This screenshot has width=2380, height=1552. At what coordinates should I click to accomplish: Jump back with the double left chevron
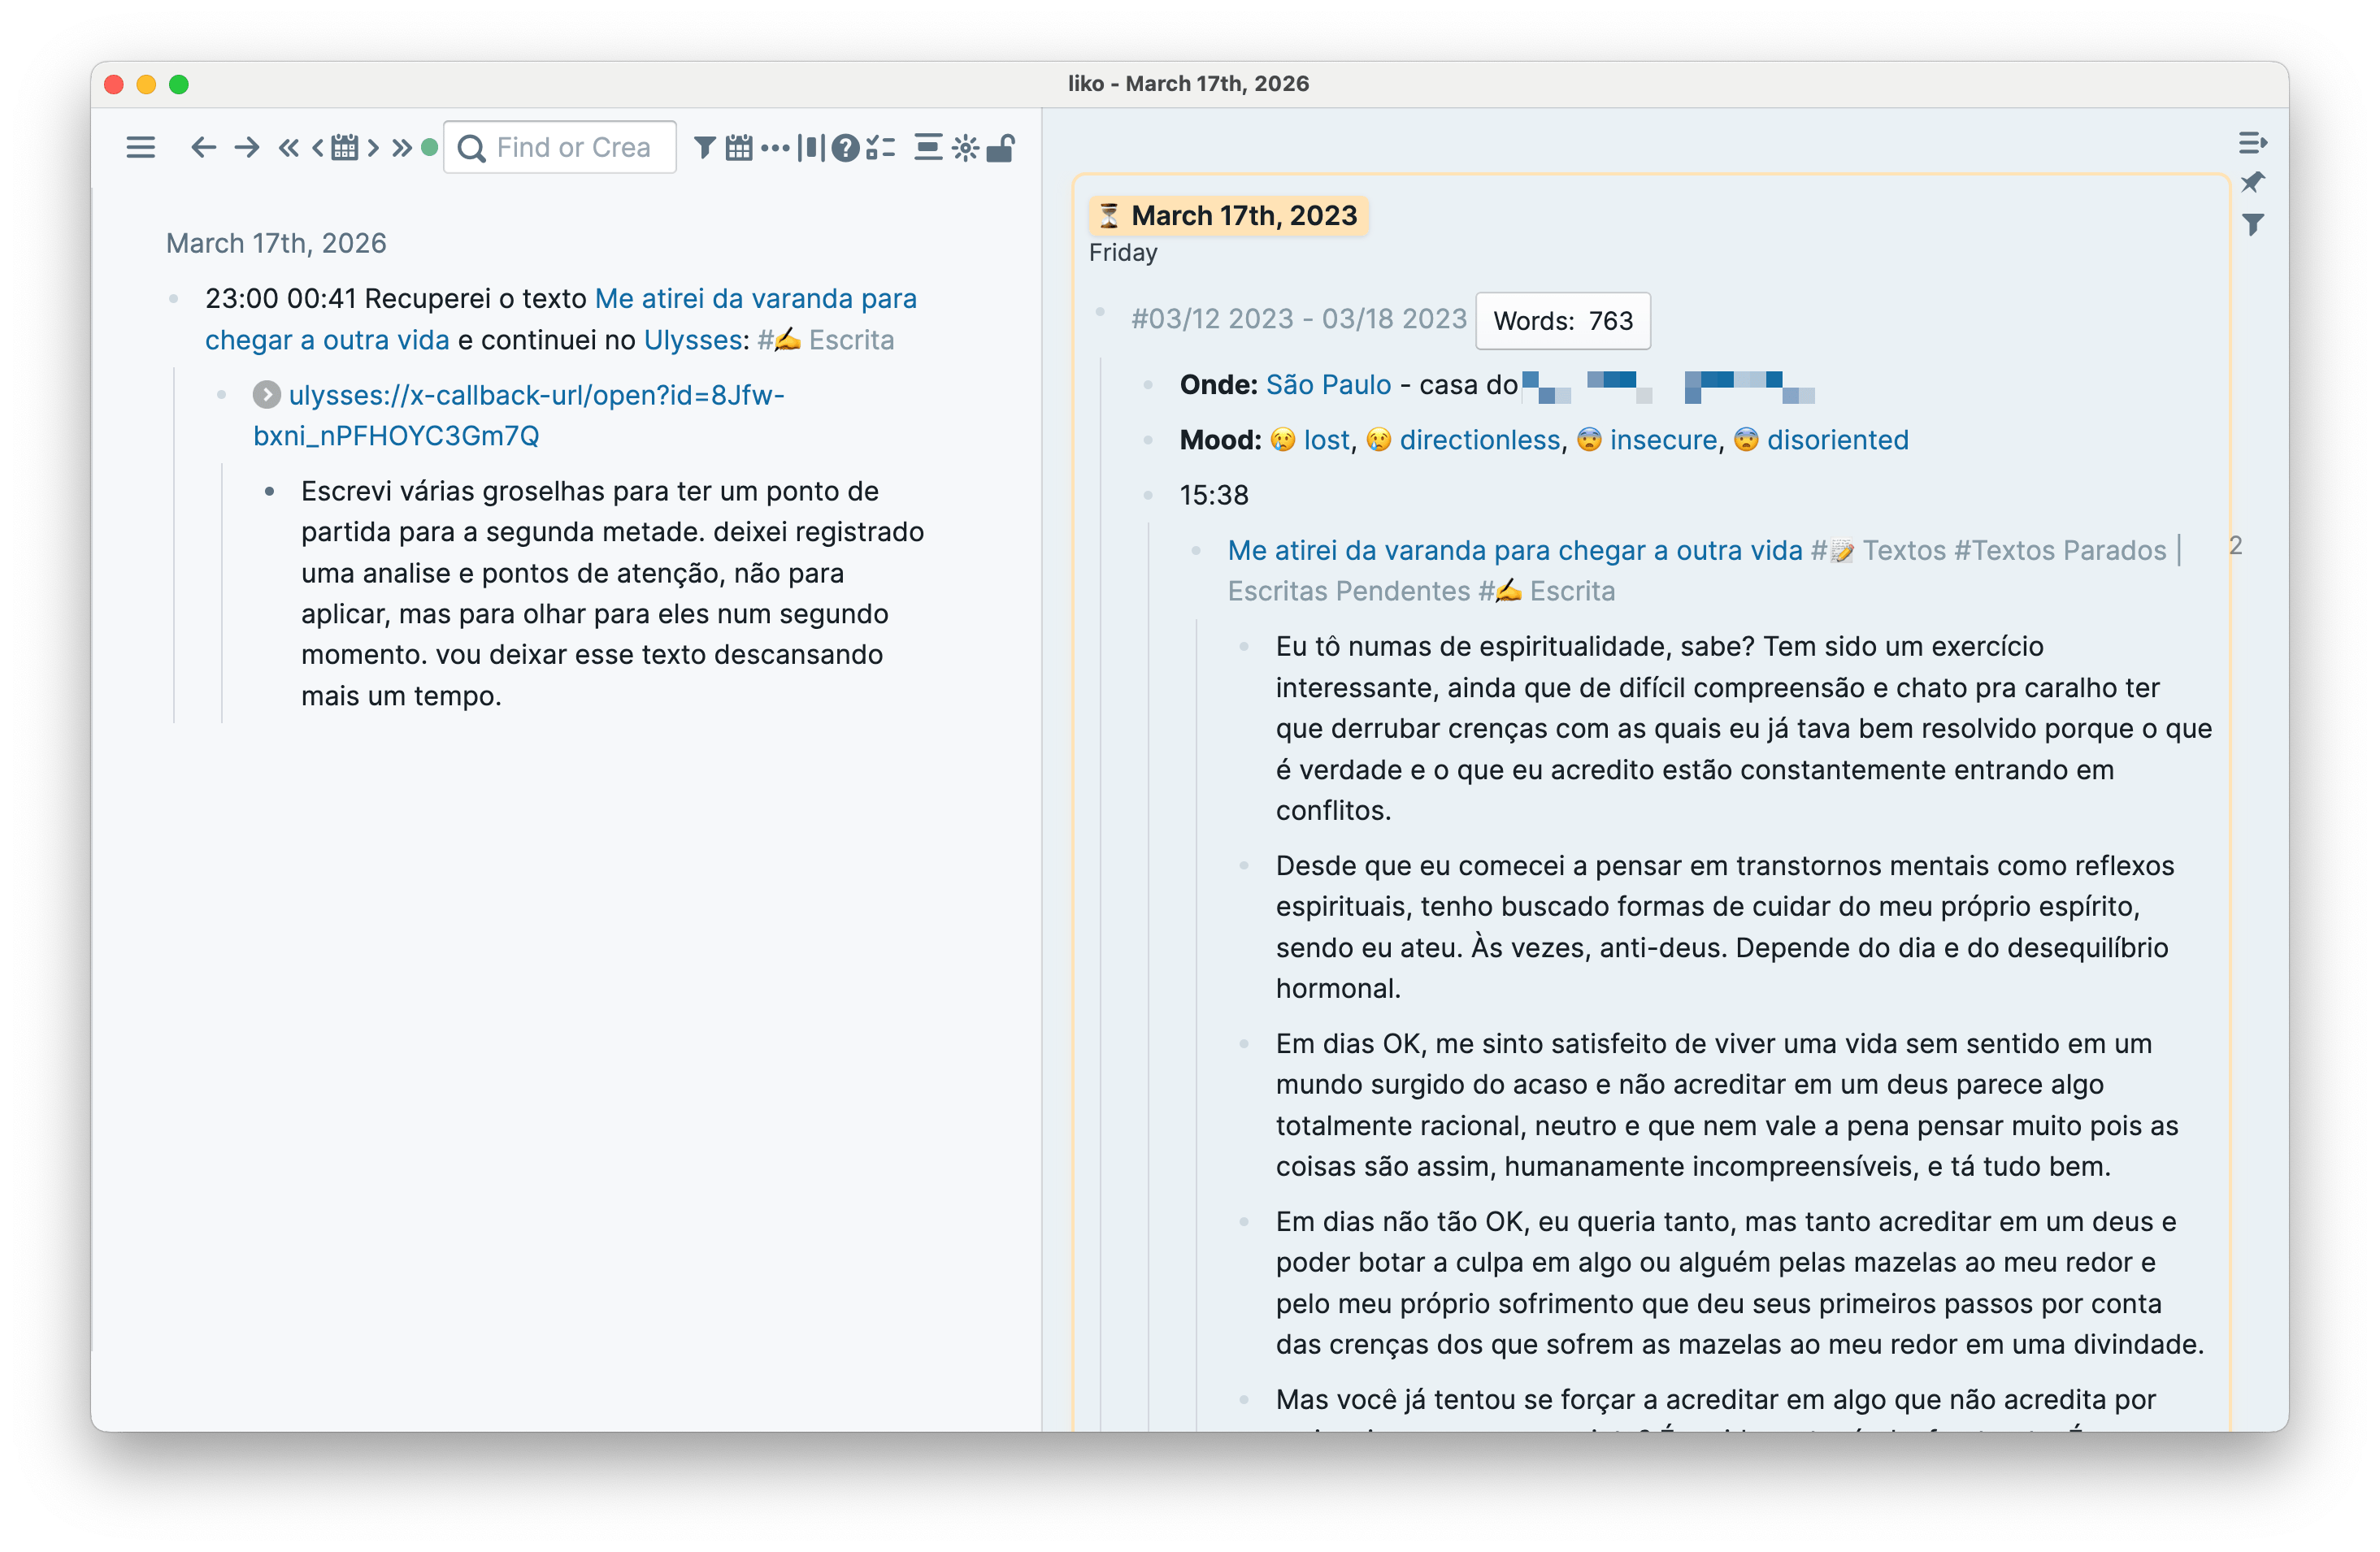click(289, 148)
